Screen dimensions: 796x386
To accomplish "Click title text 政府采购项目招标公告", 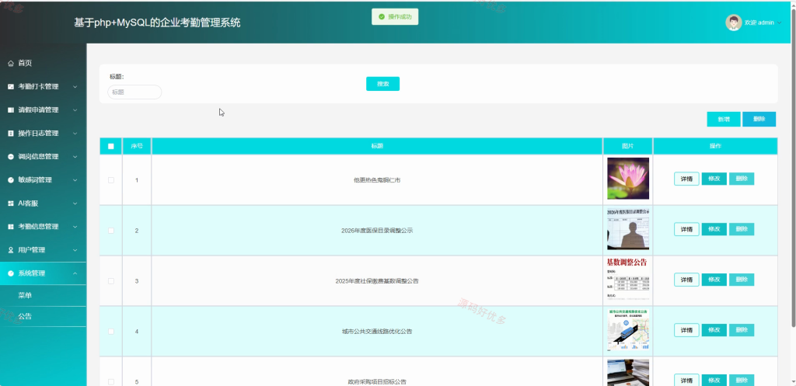I will [377, 381].
